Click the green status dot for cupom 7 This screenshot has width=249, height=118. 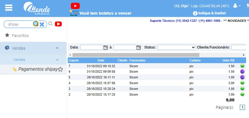coord(242,66)
